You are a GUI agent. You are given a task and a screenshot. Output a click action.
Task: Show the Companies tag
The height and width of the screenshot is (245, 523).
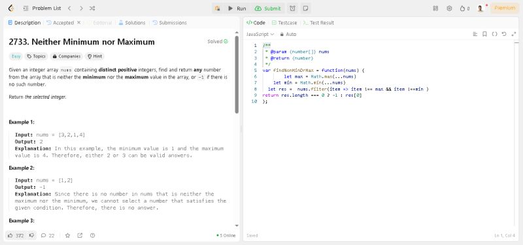click(67, 56)
